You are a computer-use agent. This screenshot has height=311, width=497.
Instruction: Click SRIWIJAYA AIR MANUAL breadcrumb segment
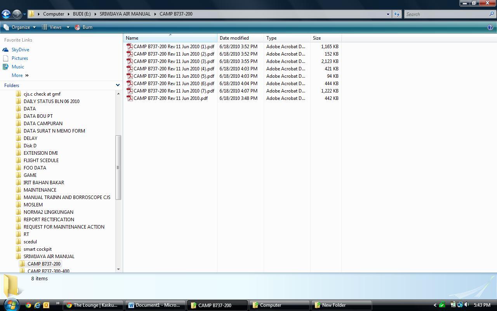(x=125, y=14)
